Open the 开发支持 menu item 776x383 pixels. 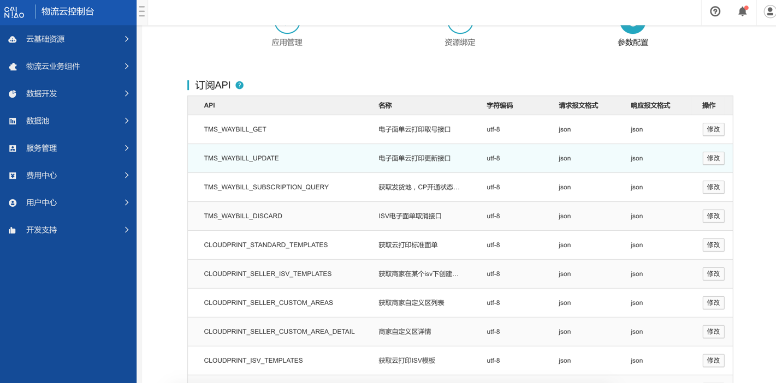[68, 230]
